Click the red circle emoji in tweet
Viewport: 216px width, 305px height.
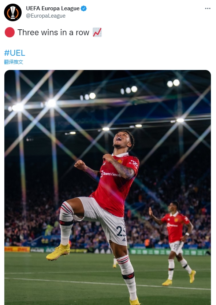10,32
